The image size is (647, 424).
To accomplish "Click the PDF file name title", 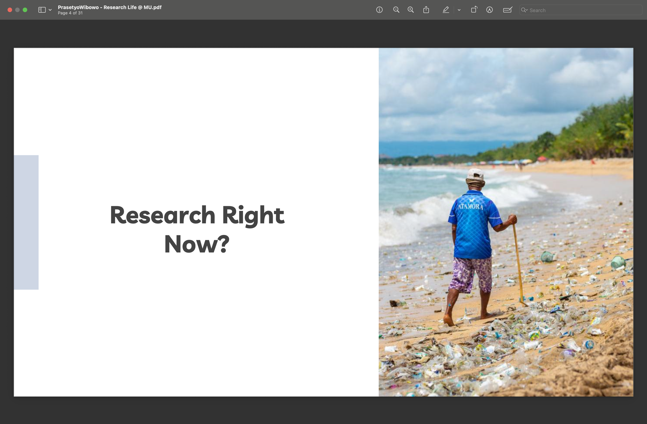I will (109, 7).
